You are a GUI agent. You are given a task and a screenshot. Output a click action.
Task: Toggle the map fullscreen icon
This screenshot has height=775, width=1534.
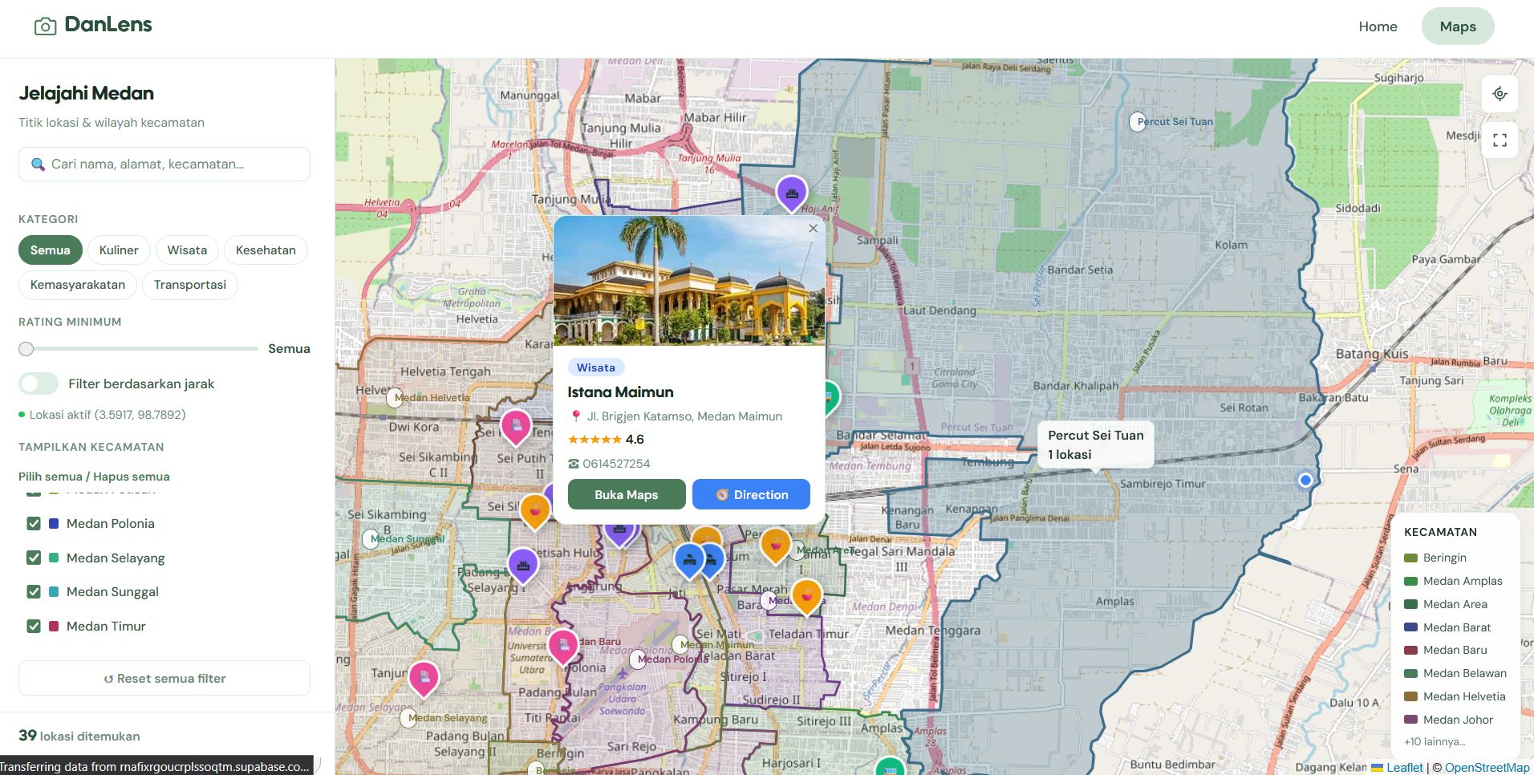click(1500, 140)
